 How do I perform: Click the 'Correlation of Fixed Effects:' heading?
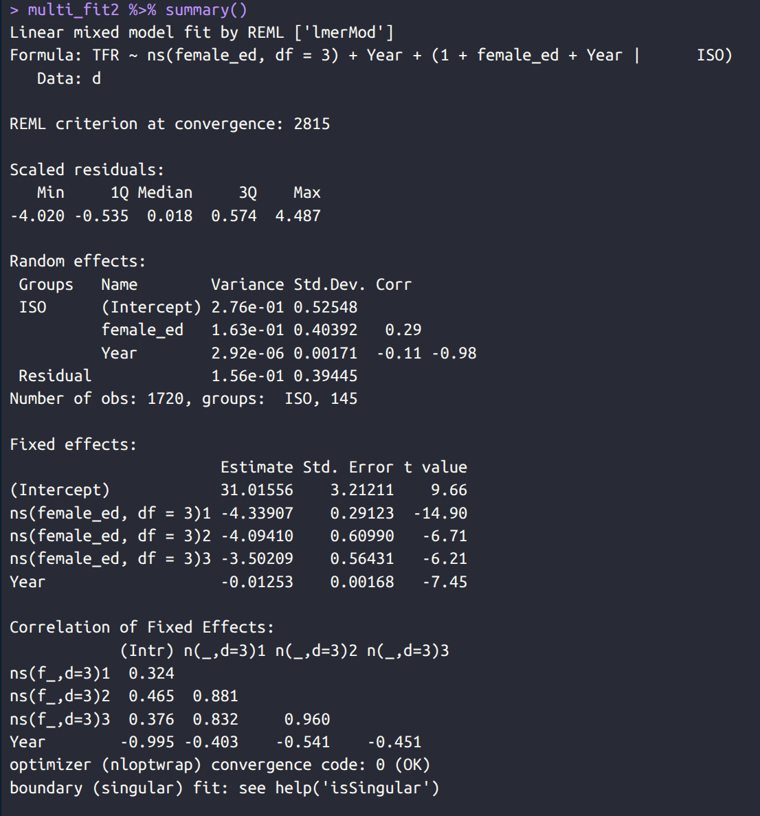point(142,627)
